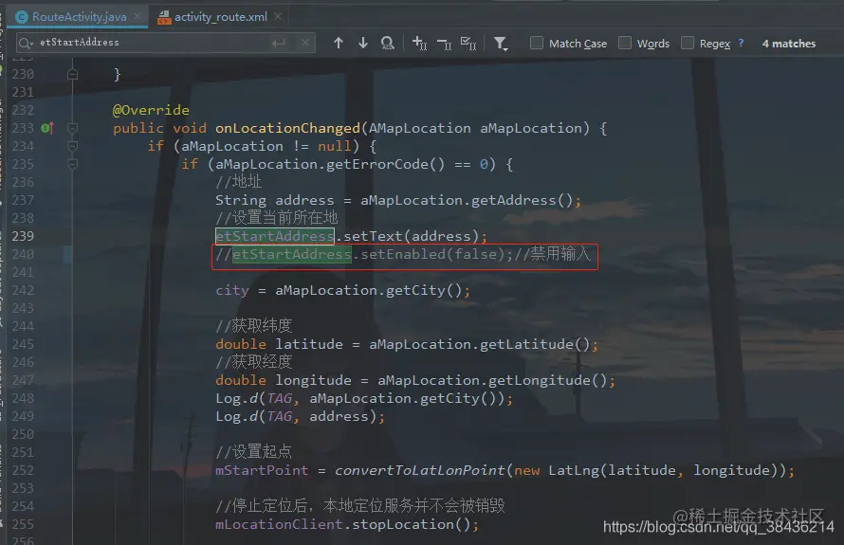Screen dimensions: 844x545
Task: Clear the search field text
Action: tap(304, 43)
